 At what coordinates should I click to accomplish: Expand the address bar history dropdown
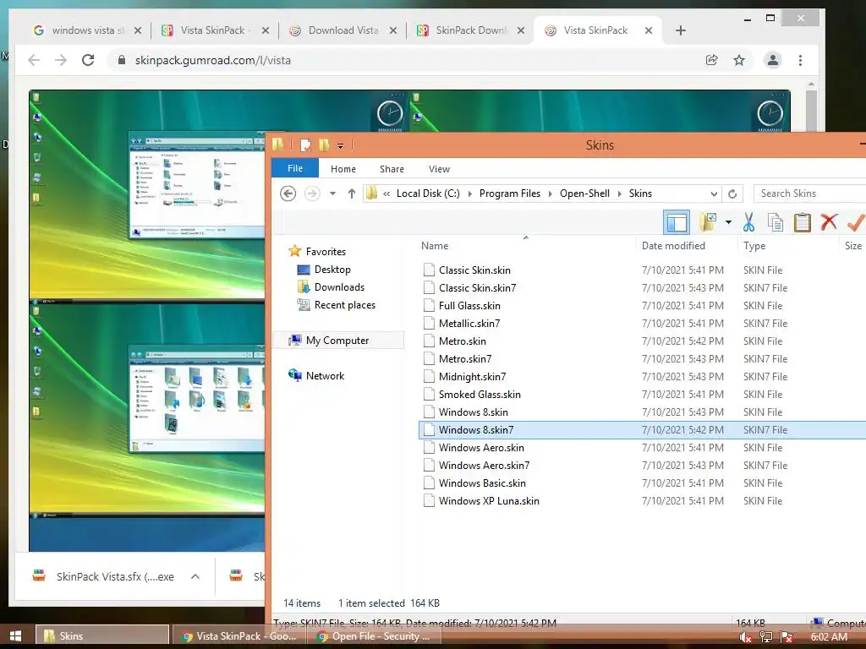714,194
